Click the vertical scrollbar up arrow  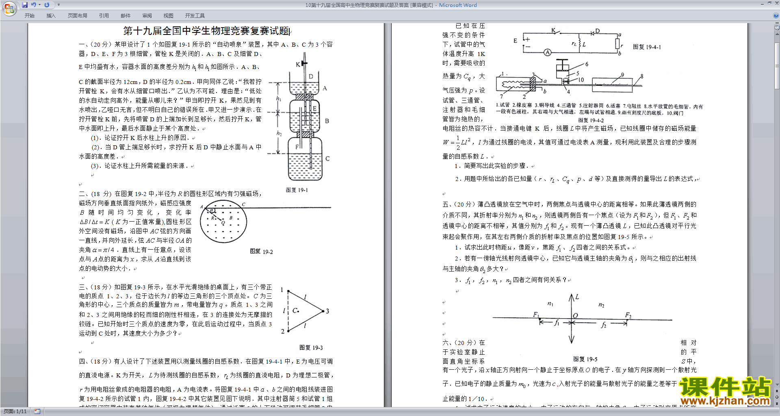click(777, 33)
